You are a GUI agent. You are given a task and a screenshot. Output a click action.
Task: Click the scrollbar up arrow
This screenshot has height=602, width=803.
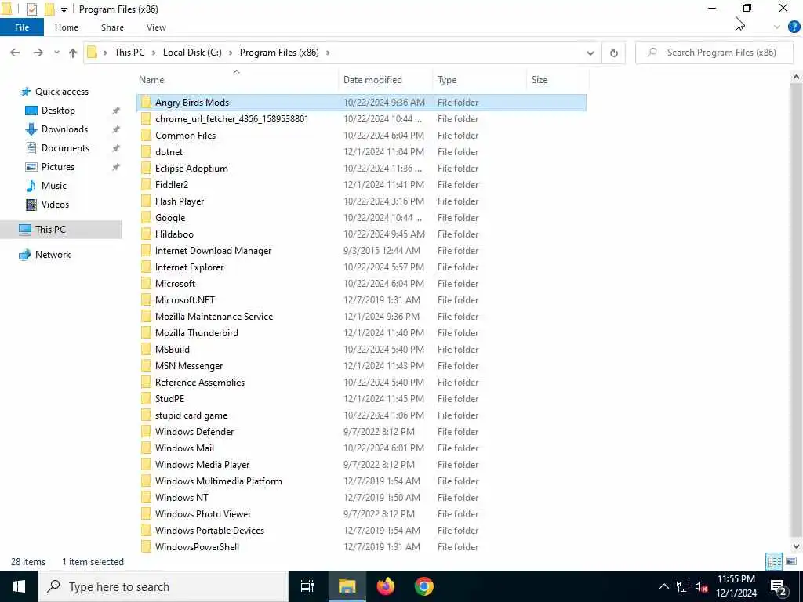[x=796, y=78]
